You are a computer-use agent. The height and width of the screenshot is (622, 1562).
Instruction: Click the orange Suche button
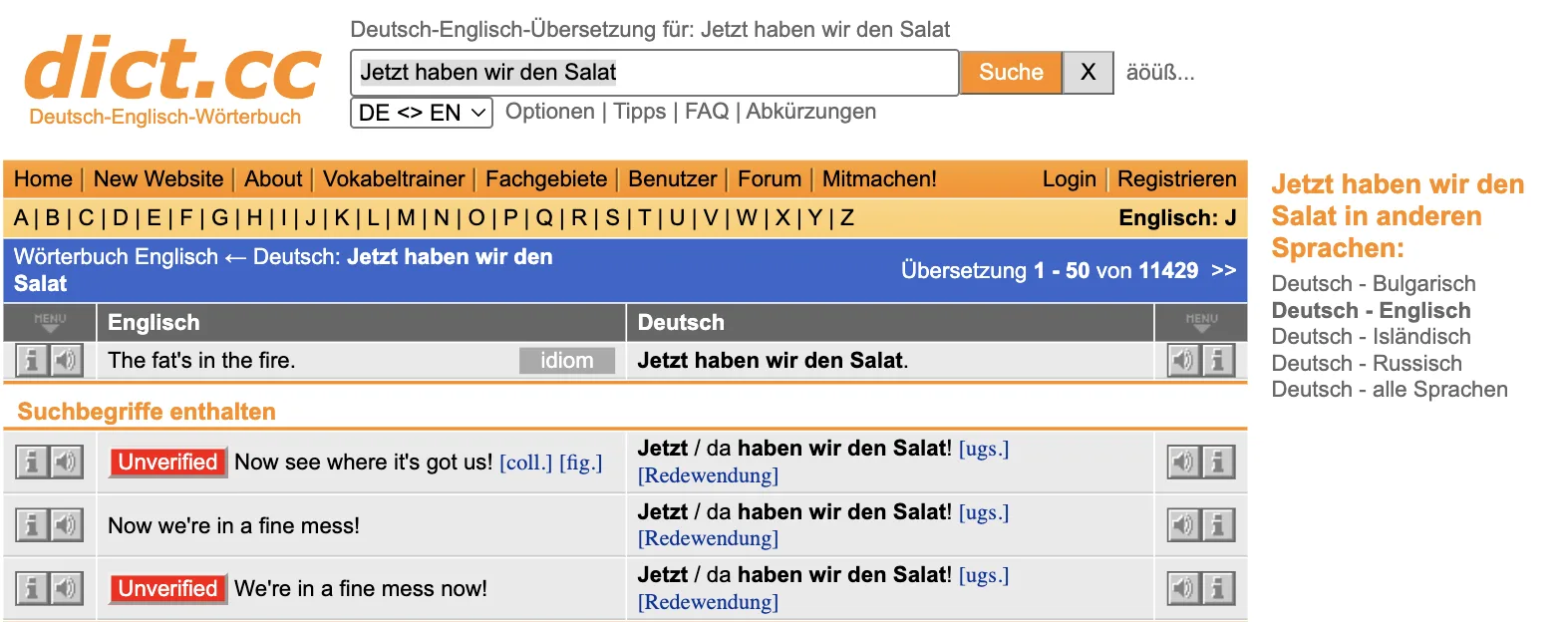click(1011, 72)
